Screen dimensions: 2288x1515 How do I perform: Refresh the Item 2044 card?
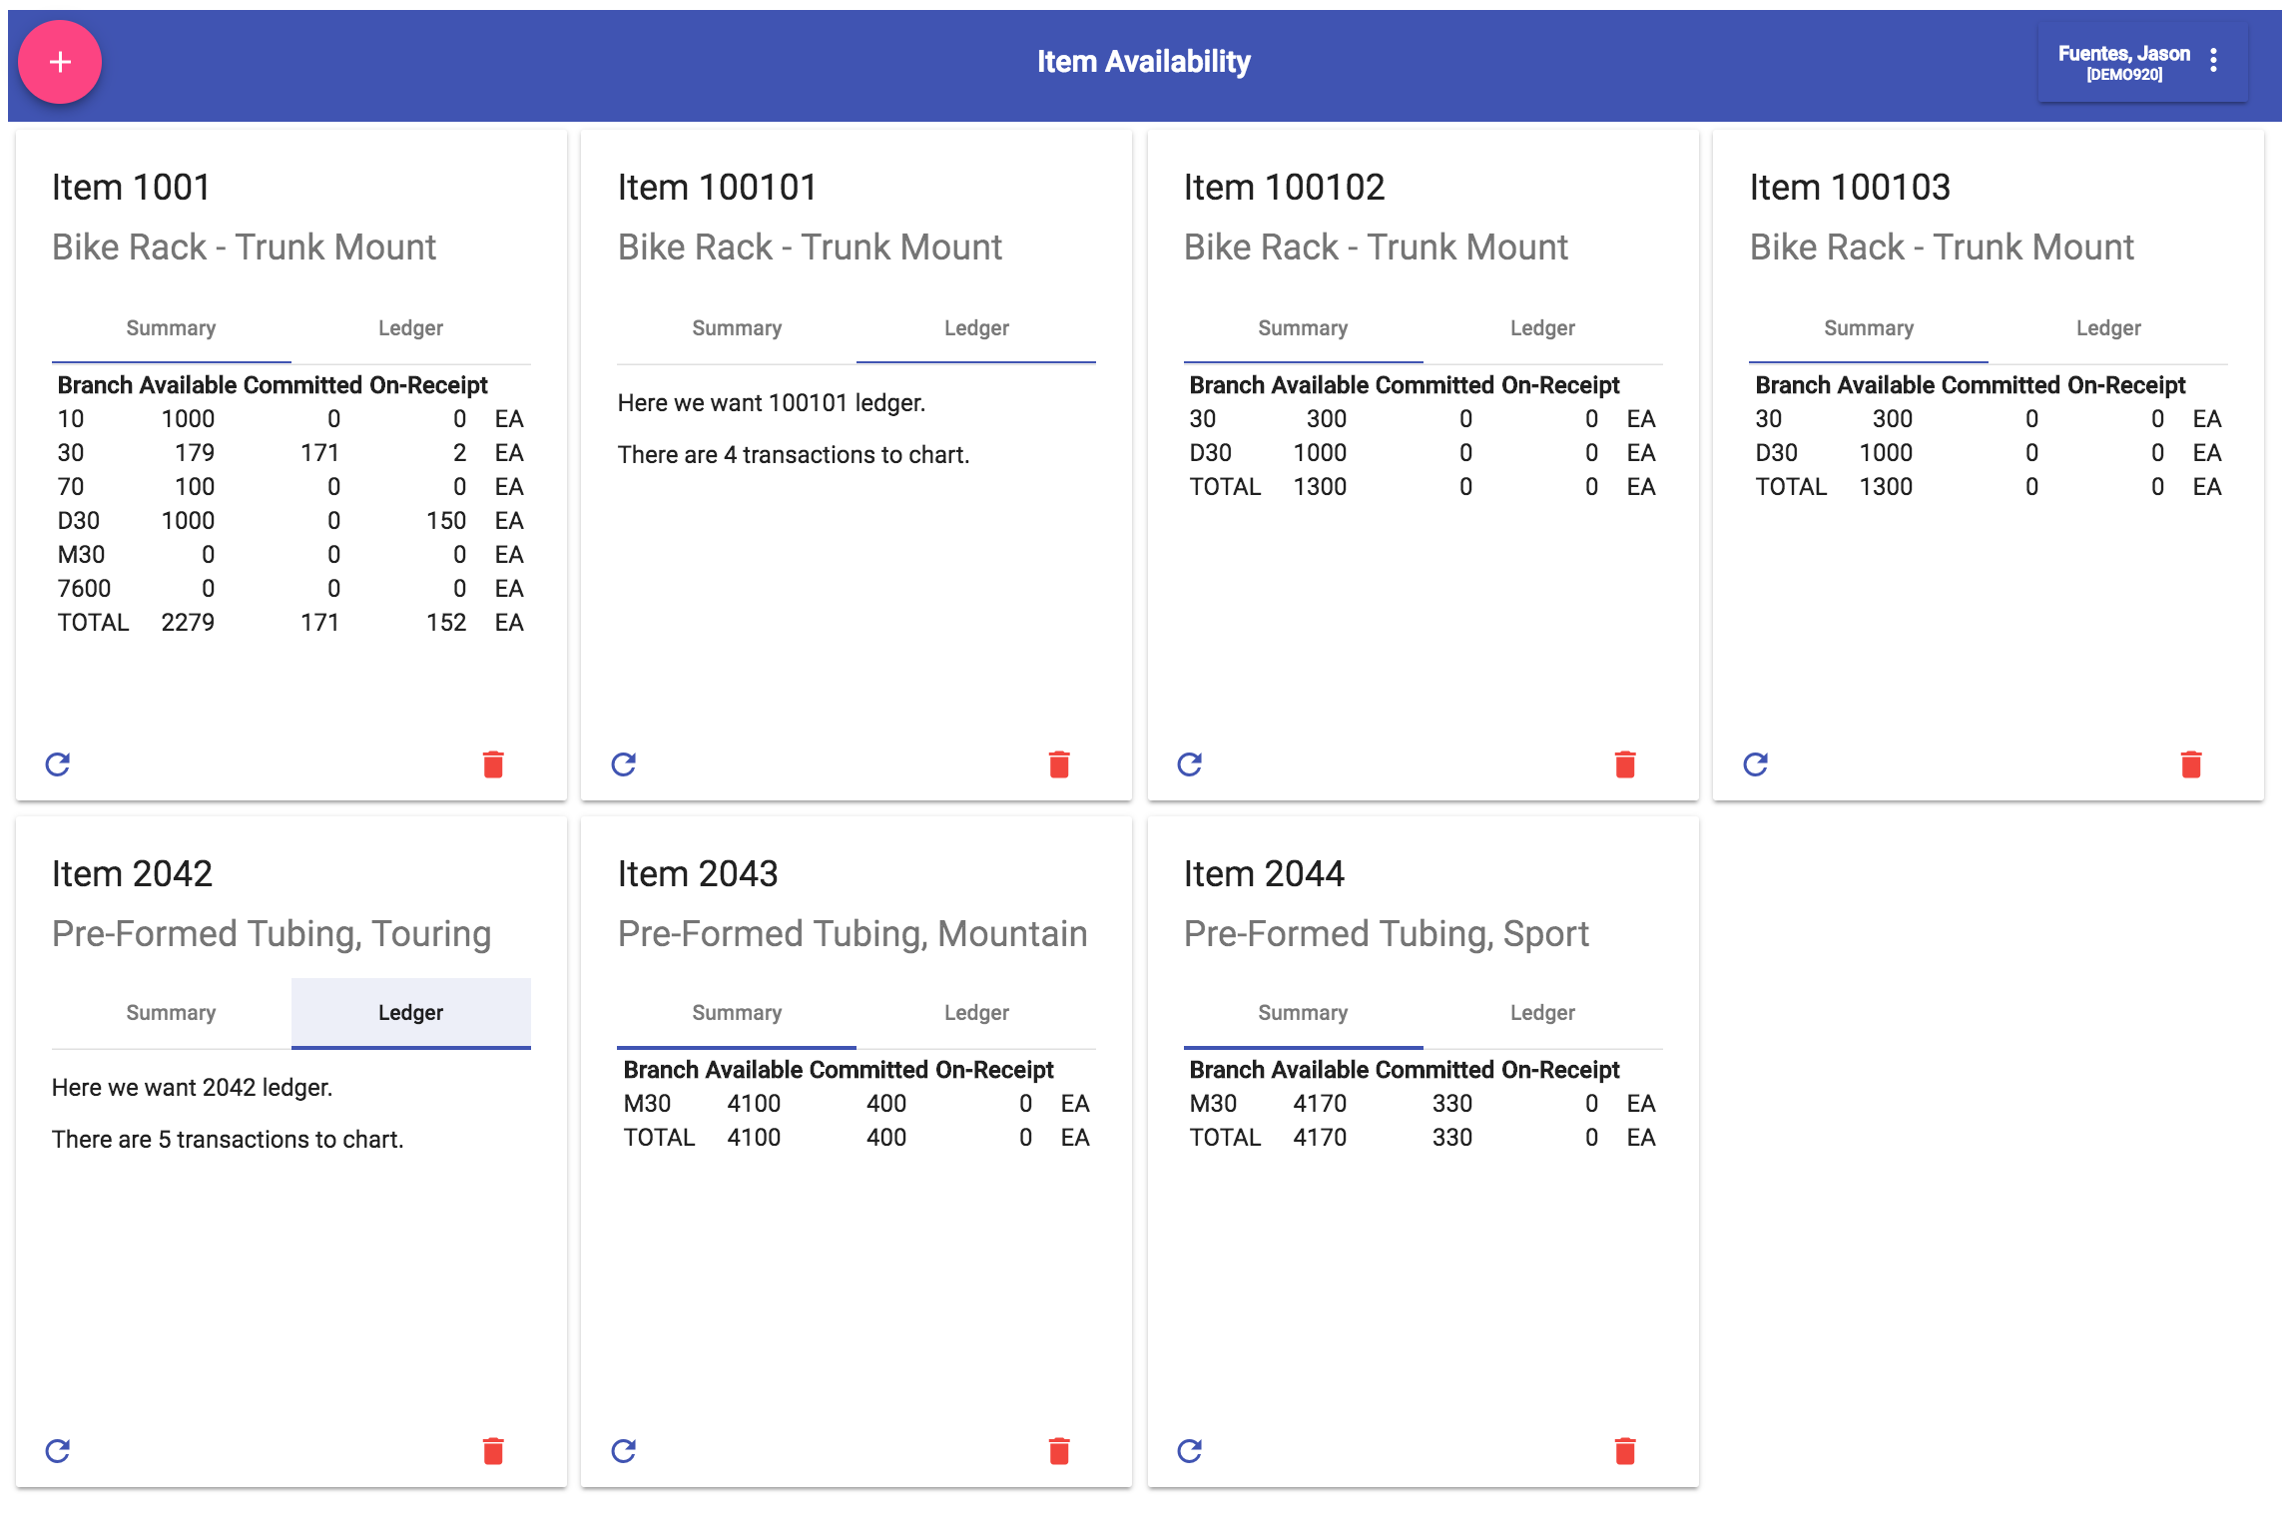[1190, 1451]
